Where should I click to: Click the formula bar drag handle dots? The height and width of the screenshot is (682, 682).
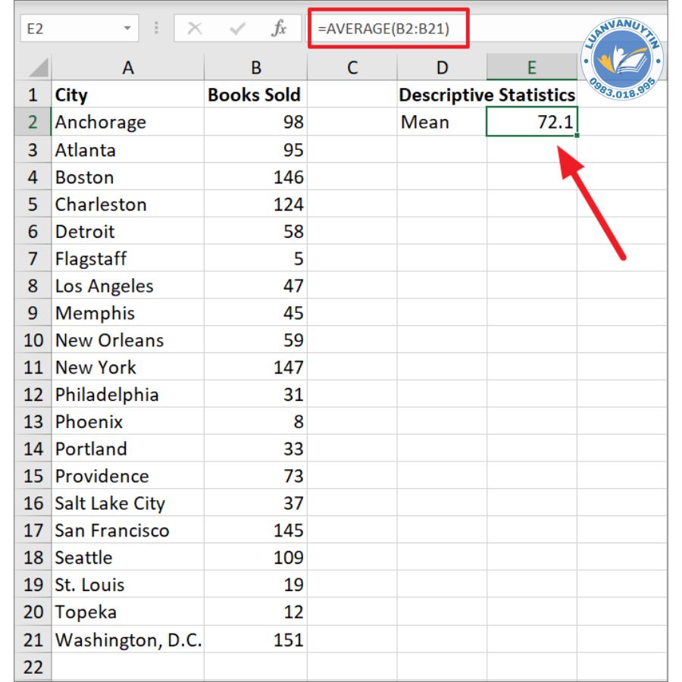157,29
